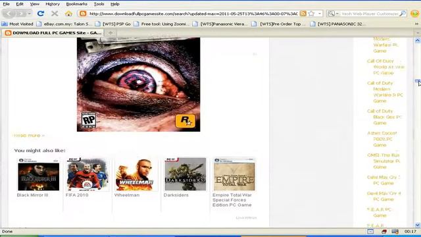Click the FIFA 2010 title link
The width and height of the screenshot is (421, 237).
(x=77, y=195)
